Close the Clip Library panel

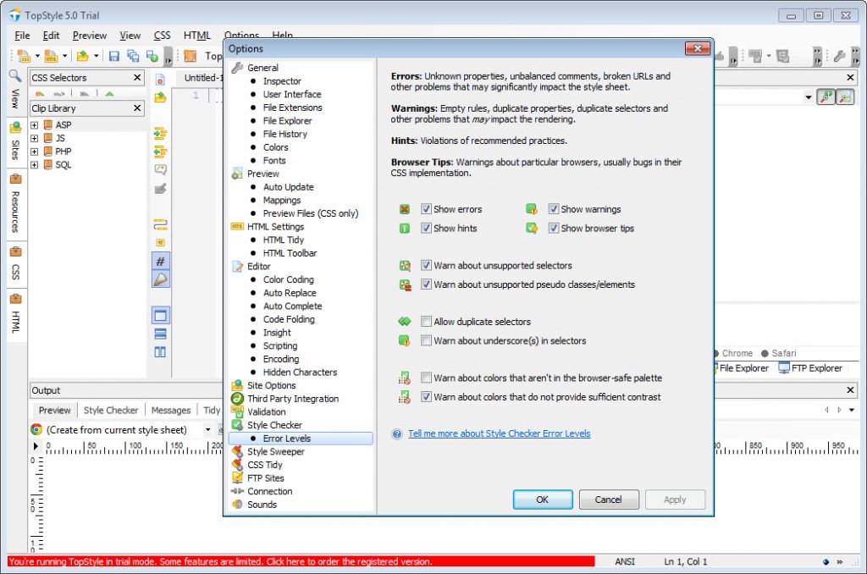[x=137, y=108]
